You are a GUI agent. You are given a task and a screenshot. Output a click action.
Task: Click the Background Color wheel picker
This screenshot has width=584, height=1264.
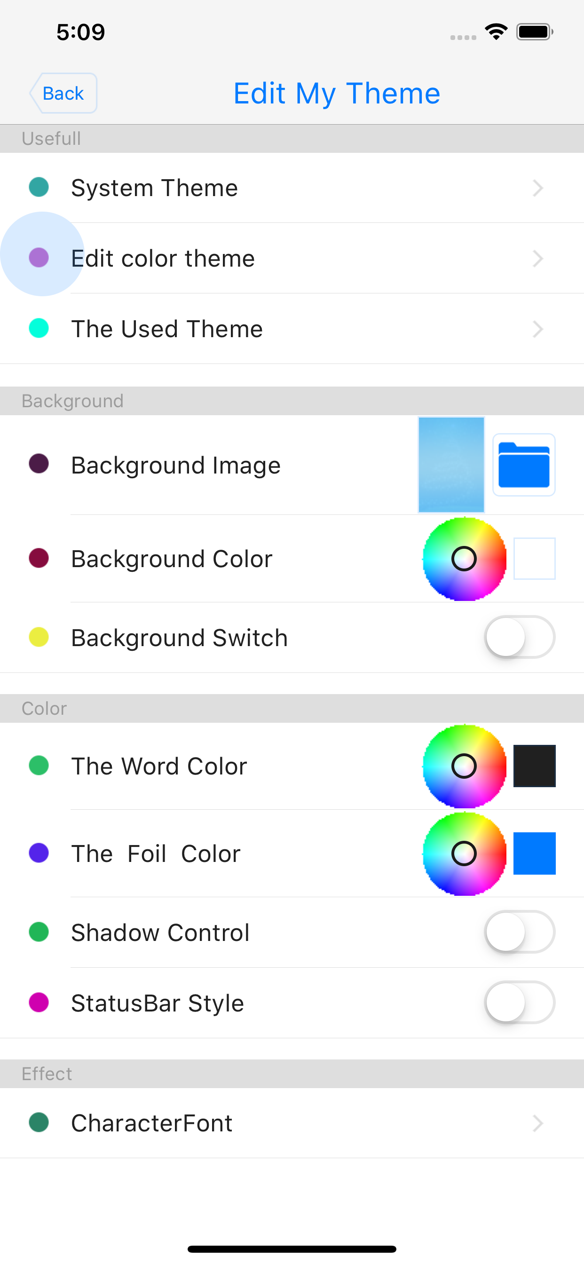click(464, 558)
